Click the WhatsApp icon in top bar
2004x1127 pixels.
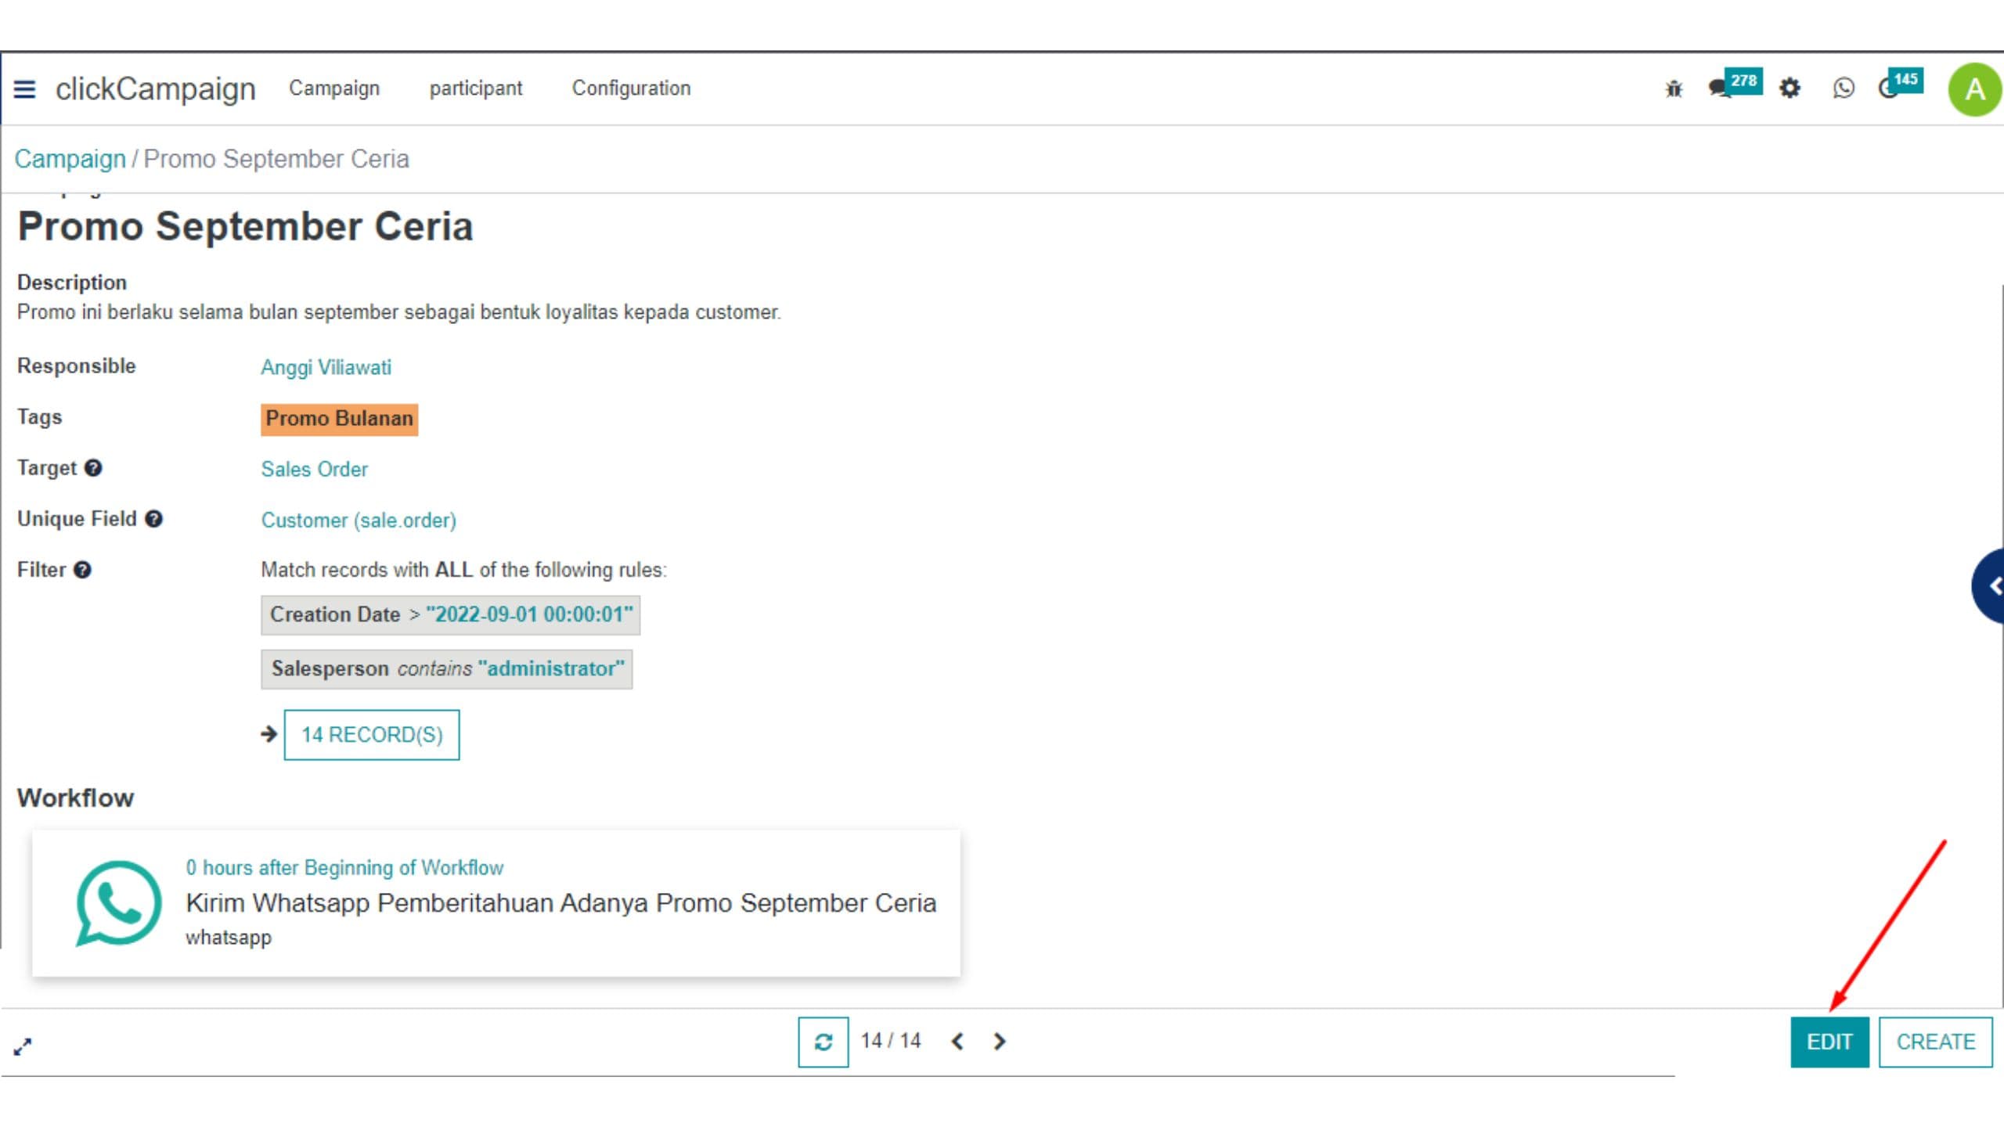[1844, 88]
